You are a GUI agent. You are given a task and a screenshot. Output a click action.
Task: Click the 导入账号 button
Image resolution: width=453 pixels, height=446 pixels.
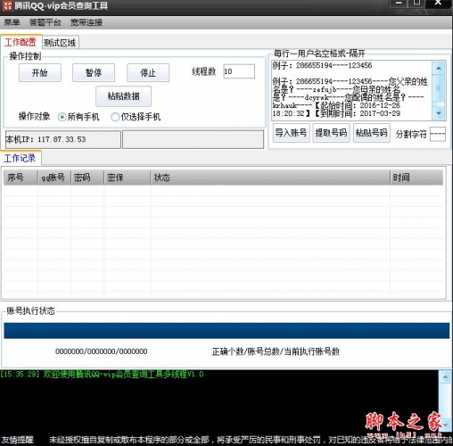coord(291,133)
